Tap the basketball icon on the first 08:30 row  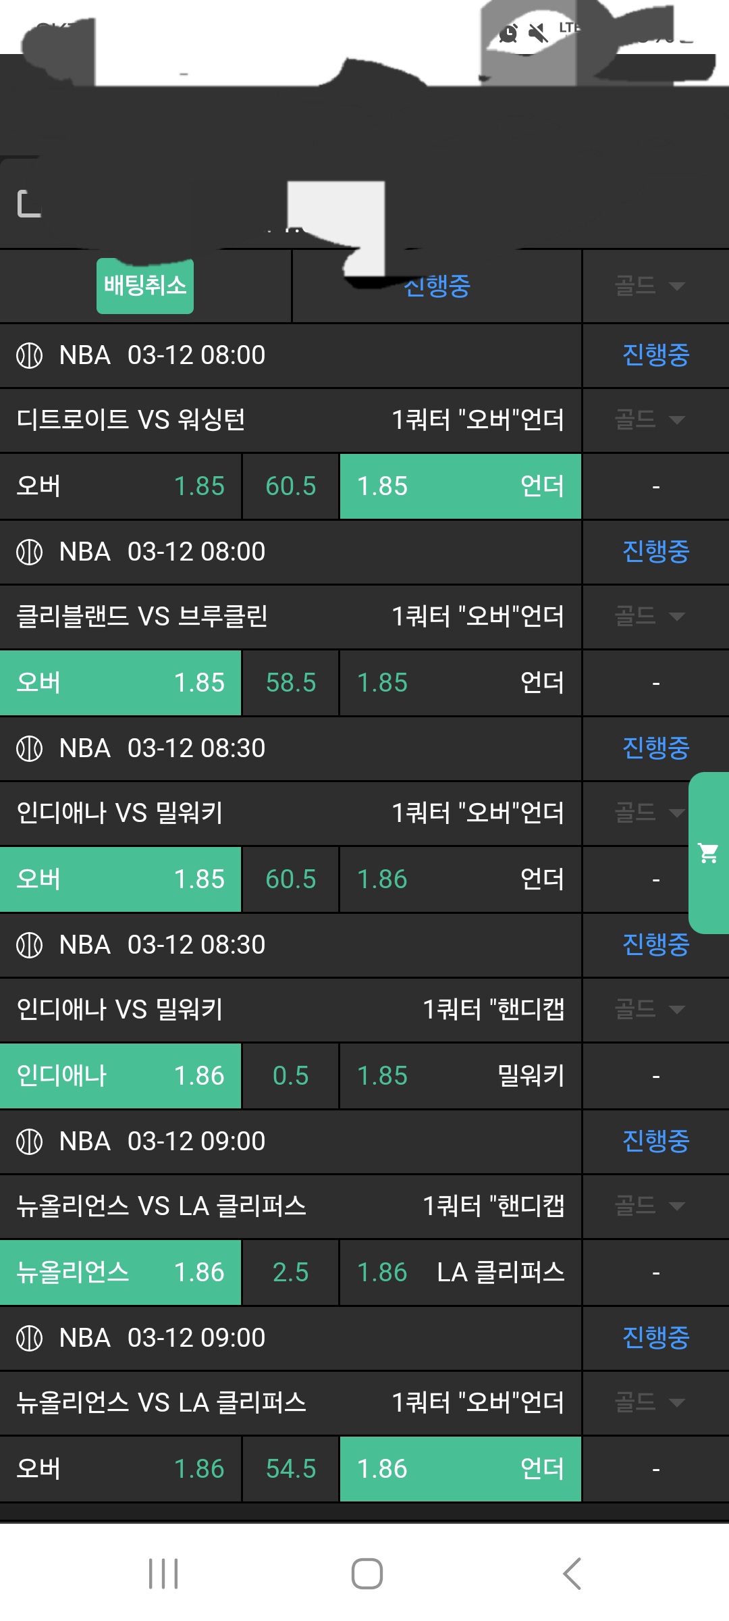[29, 748]
